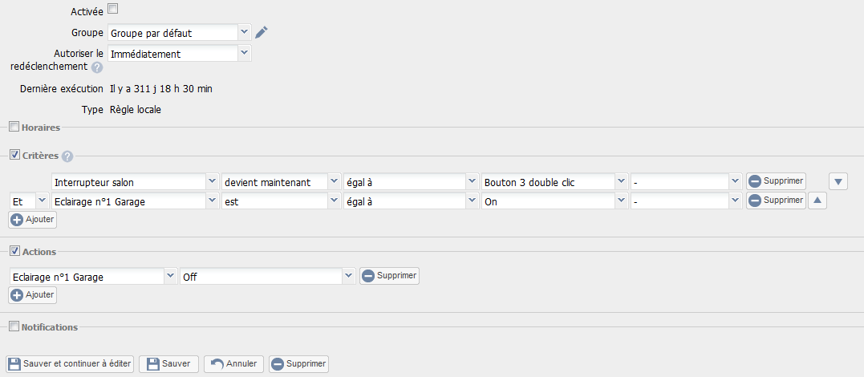Viewport: 864px width, 377px height.
Task: Click the help icon beside Critères
Action: tap(67, 156)
